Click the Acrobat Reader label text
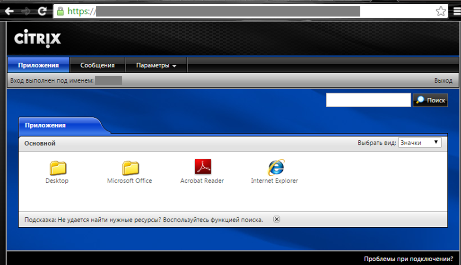Screen dimensions: 461x265 click(x=202, y=180)
